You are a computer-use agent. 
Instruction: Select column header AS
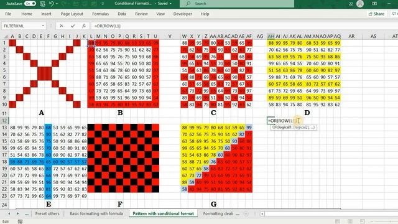373,36
